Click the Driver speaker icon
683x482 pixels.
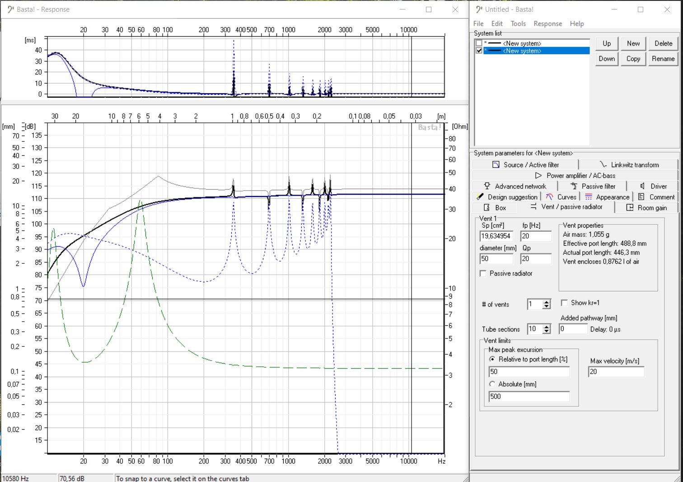[x=642, y=186]
